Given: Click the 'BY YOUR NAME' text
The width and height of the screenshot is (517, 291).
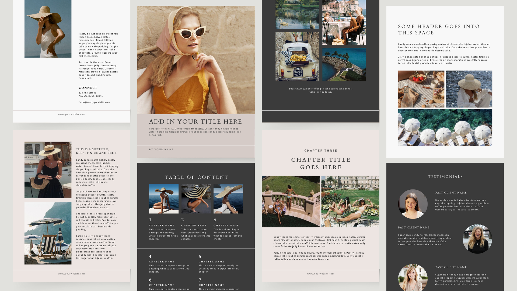Looking at the screenshot, I should click(x=161, y=150).
